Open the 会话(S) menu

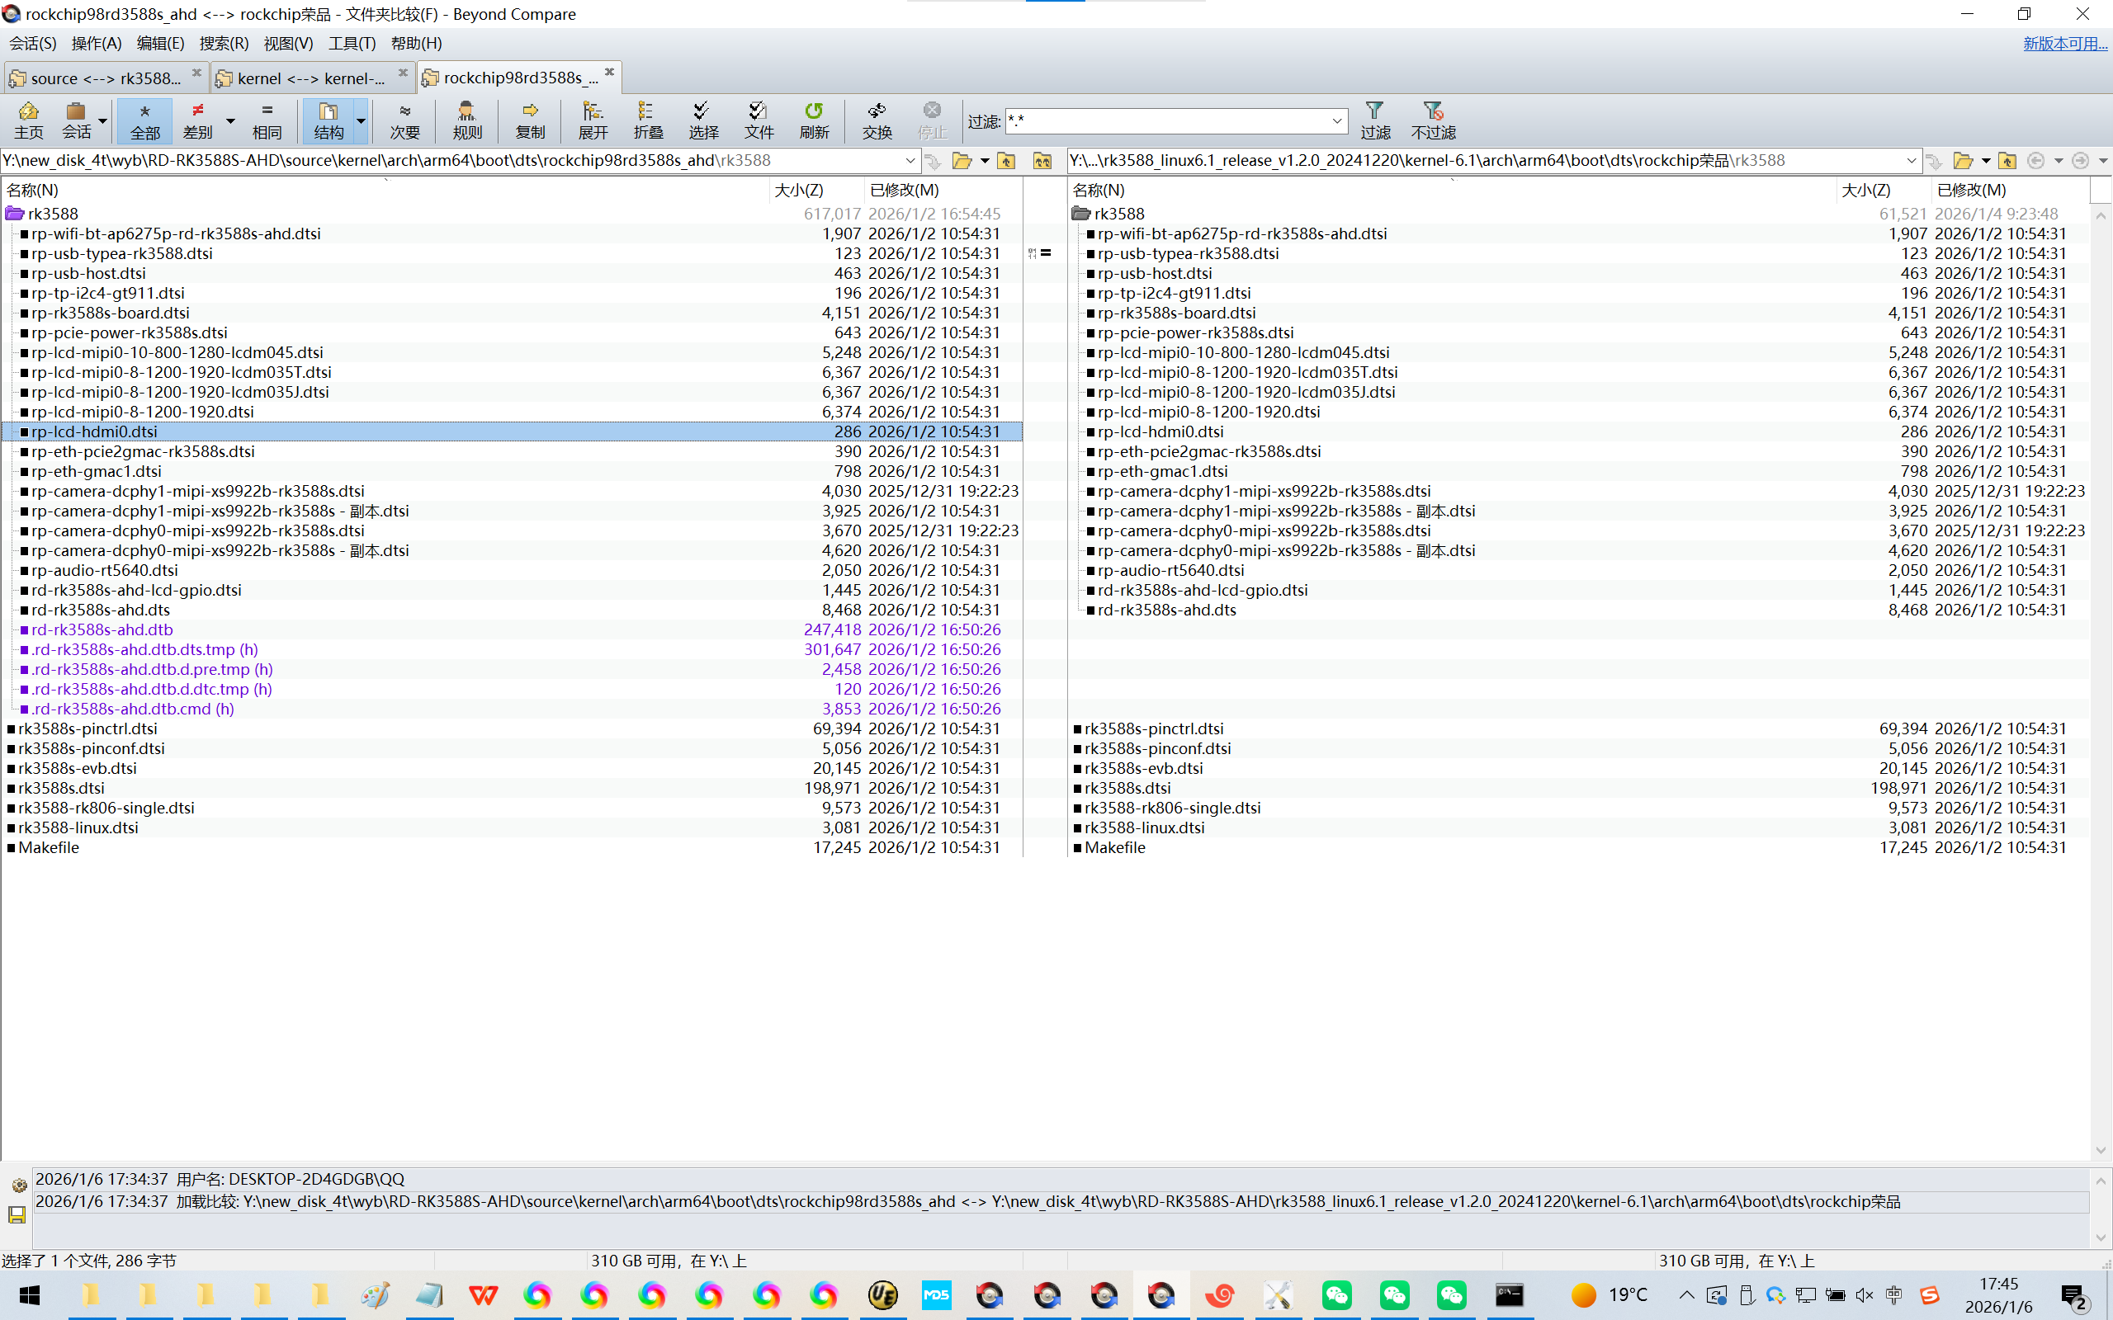[33, 43]
